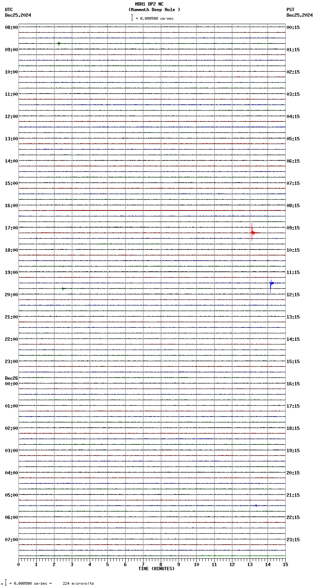The height and width of the screenshot is (588, 315).
Task: Click the 12:00 UTC time label
Action: coord(11,117)
